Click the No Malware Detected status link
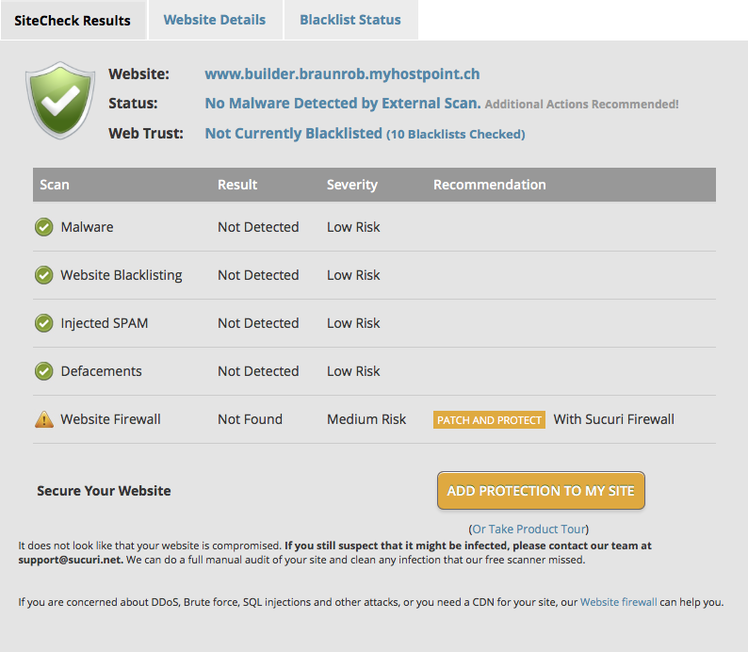 (x=343, y=103)
